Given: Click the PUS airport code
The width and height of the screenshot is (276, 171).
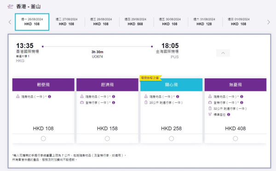Looking at the screenshot, I should (x=175, y=57).
